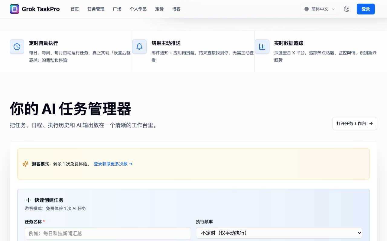Viewport: 387px width, 241px height.
Task: Open 任务管理 nav item
Action: click(x=96, y=9)
